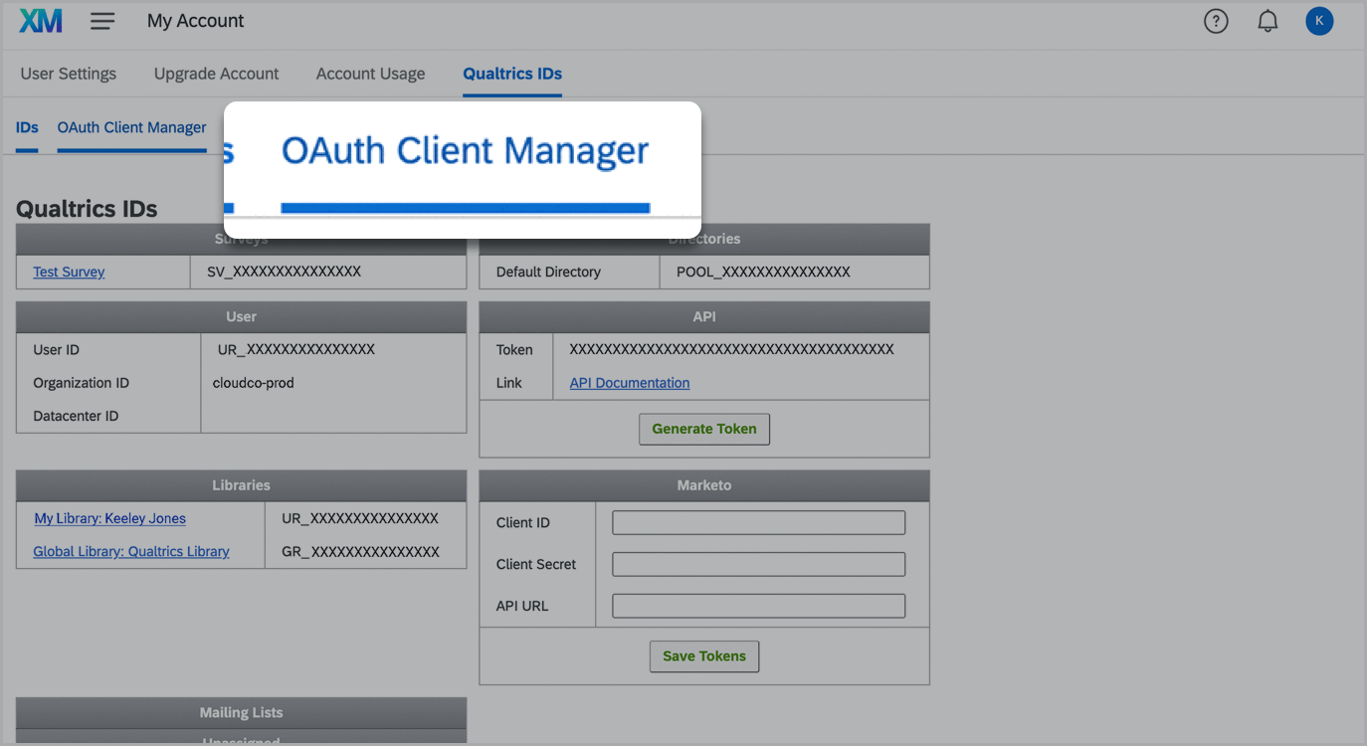
Task: Click the User ID label
Action: pos(57,349)
